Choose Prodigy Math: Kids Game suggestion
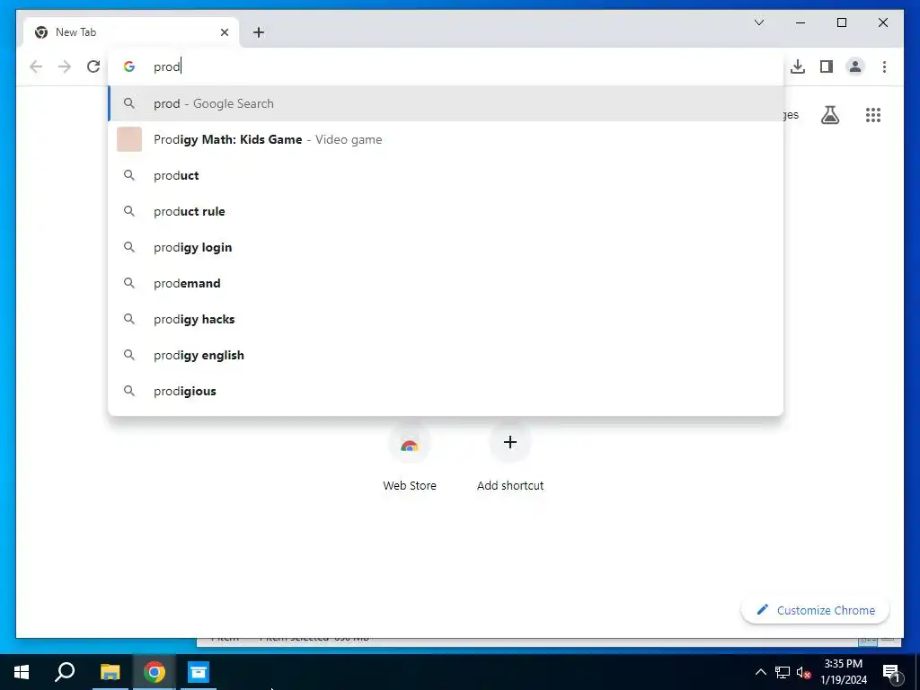Image resolution: width=920 pixels, height=690 pixels. [446, 139]
